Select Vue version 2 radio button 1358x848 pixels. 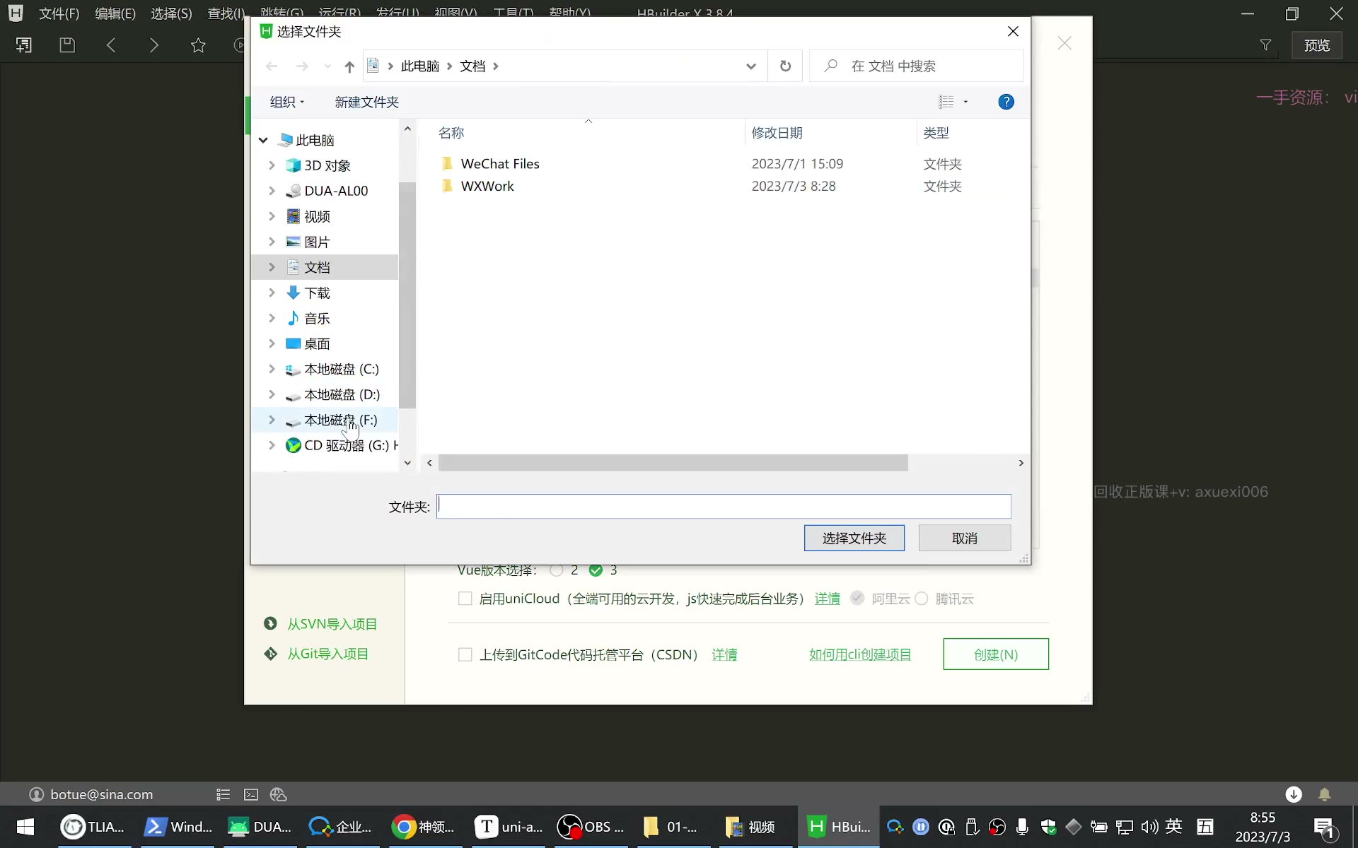[557, 570]
